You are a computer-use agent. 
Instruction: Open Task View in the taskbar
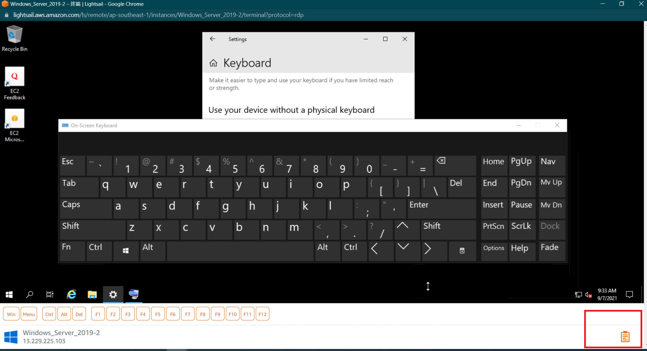click(x=50, y=295)
